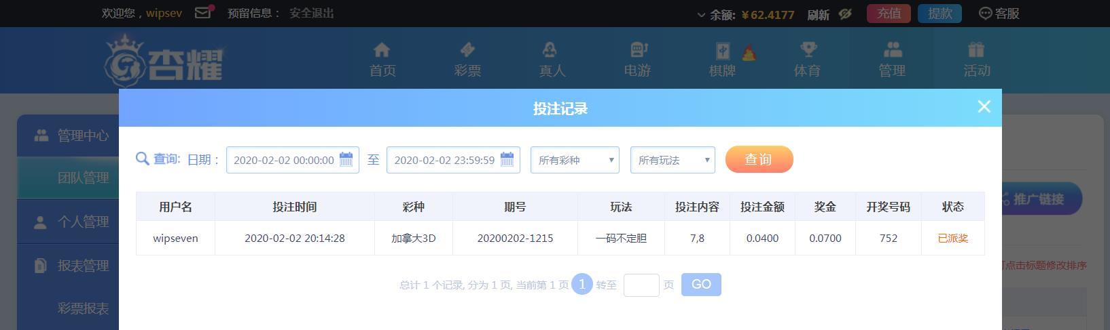Click the orange 查询 search button
Image resolution: width=1110 pixels, height=330 pixels.
[759, 159]
